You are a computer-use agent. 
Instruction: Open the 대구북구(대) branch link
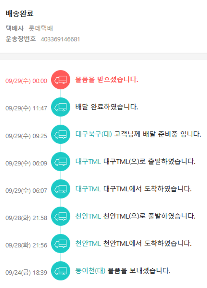click(94, 134)
